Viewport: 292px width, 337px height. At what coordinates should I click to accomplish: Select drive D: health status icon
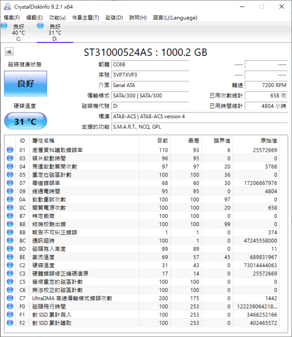pos(40,26)
